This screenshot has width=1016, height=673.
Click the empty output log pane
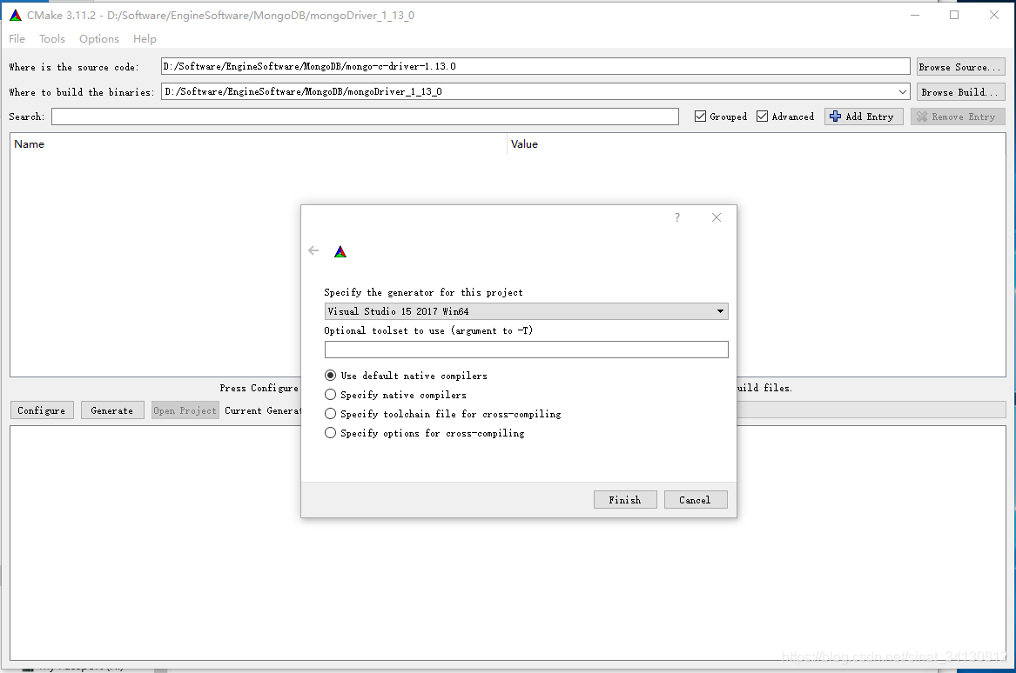pyautogui.click(x=508, y=543)
